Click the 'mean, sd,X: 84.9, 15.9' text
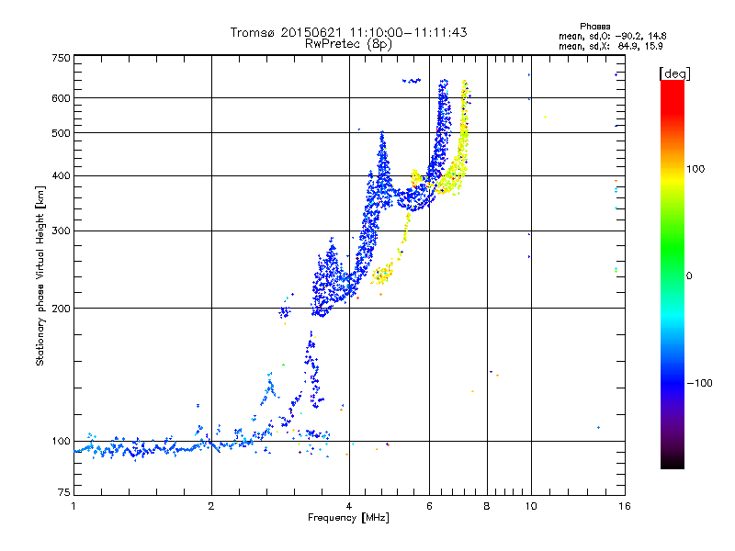Viewport: 735px width, 551px height. (611, 47)
